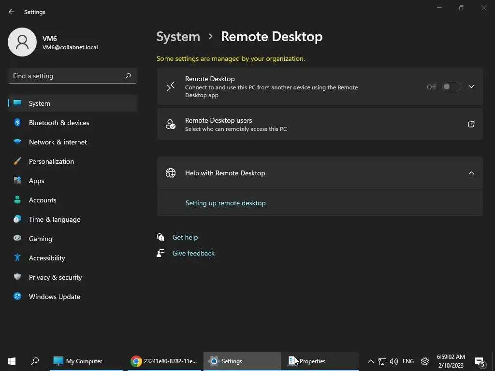Click the Give feedback person icon
The height and width of the screenshot is (371, 495).
(x=160, y=253)
